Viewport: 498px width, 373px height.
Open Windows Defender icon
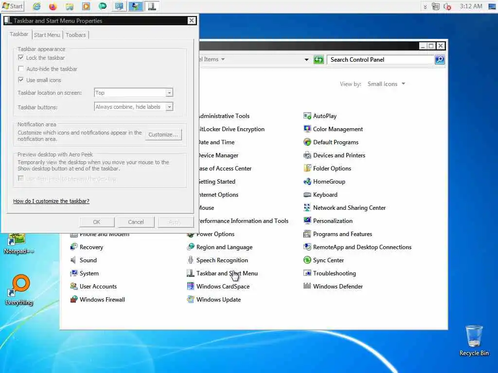pyautogui.click(x=307, y=286)
